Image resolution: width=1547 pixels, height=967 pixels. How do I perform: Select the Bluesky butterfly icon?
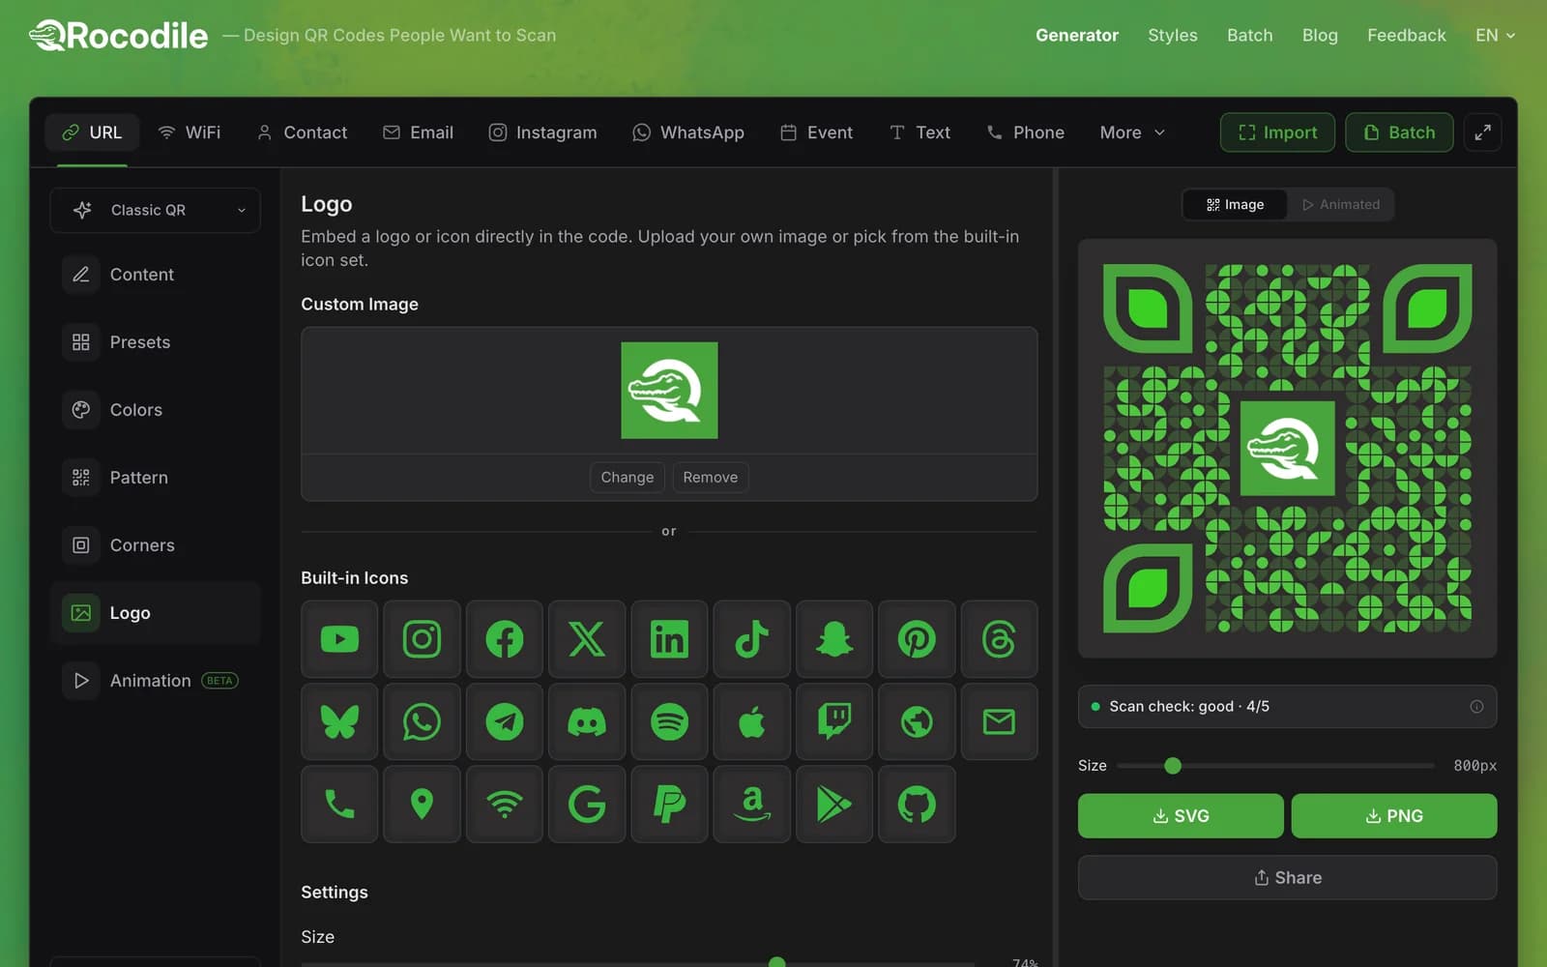click(339, 721)
